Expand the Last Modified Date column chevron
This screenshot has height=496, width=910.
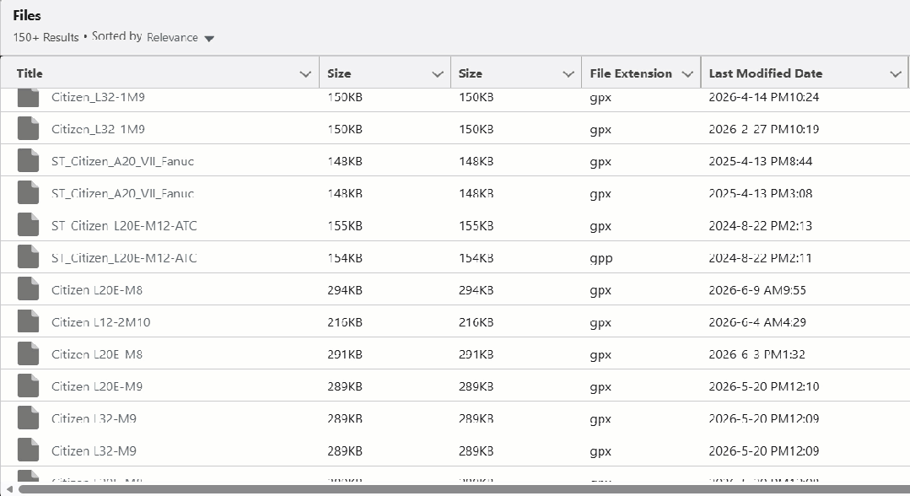896,73
